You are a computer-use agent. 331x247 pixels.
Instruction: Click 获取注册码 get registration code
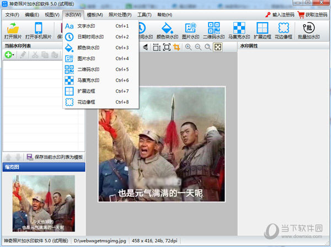(x=313, y=15)
